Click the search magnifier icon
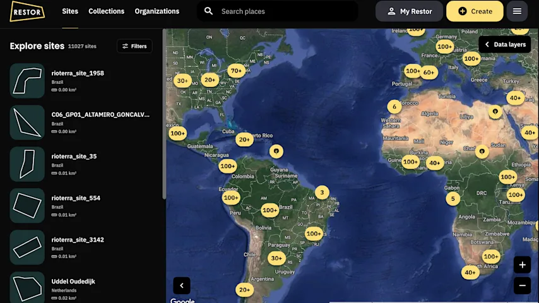 (208, 11)
